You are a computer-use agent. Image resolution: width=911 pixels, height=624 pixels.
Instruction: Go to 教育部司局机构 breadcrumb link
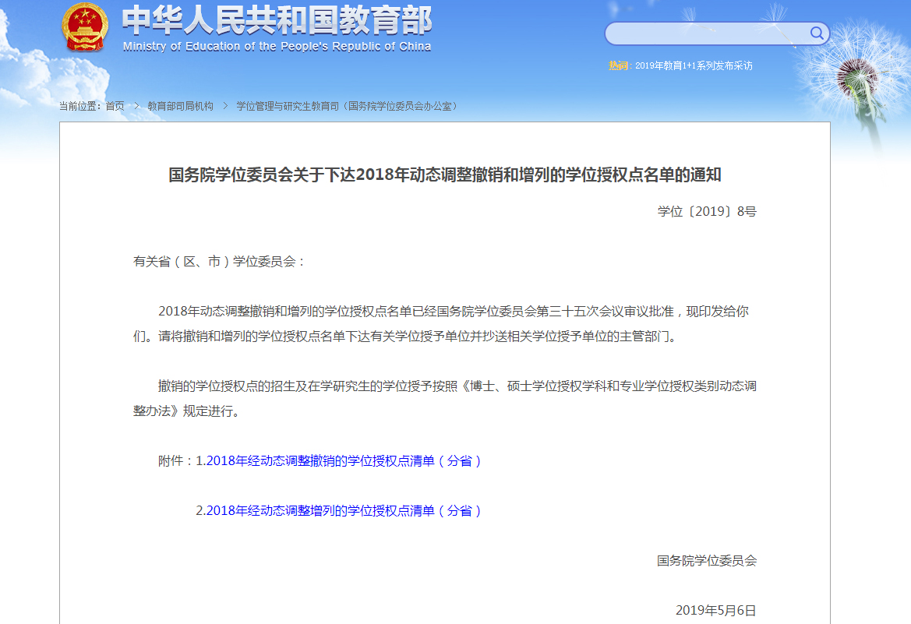(180, 106)
